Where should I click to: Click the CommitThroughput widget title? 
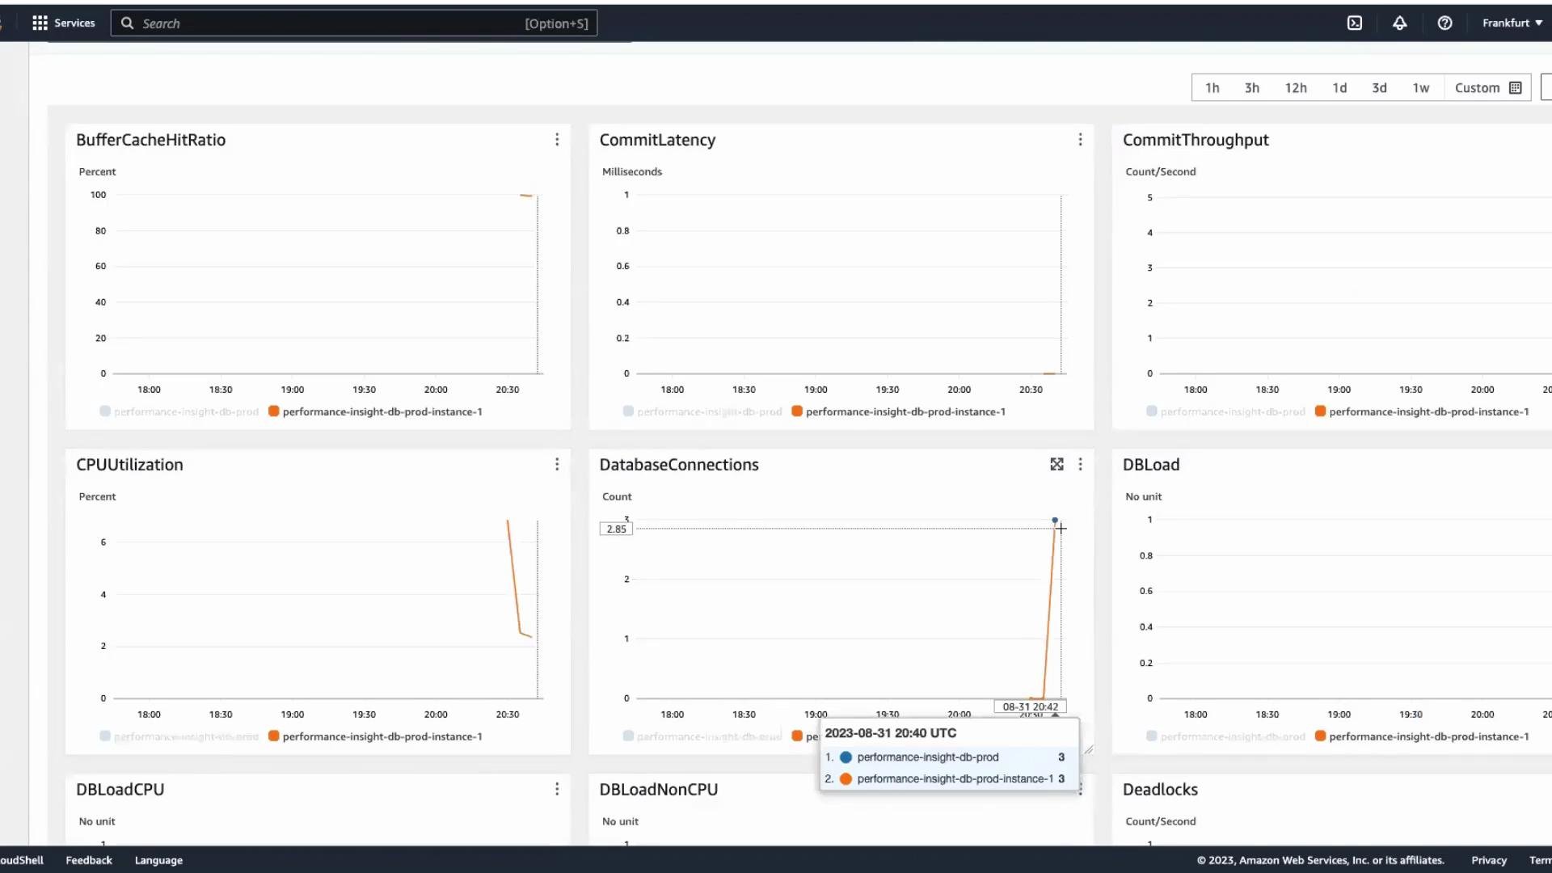coord(1196,140)
